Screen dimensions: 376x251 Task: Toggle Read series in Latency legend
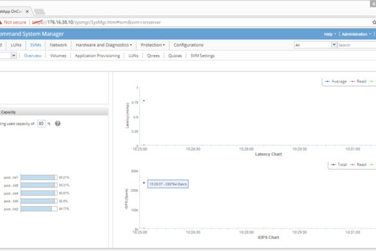pyautogui.click(x=358, y=82)
